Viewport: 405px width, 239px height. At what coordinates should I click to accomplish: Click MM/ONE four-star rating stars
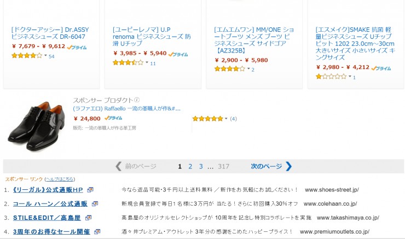tap(230, 69)
